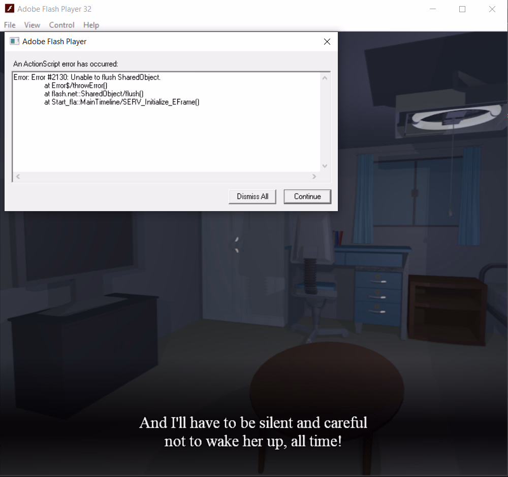This screenshot has height=477, width=508.
Task: Click the 'An ActionScript error has occurred' label
Action: click(66, 64)
